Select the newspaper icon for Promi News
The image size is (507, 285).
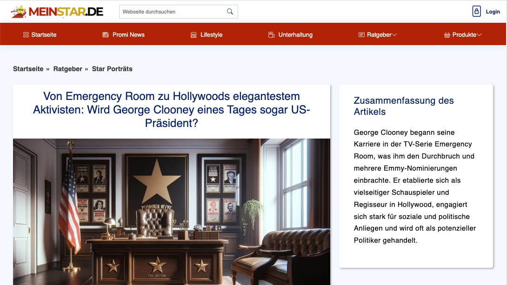(106, 35)
